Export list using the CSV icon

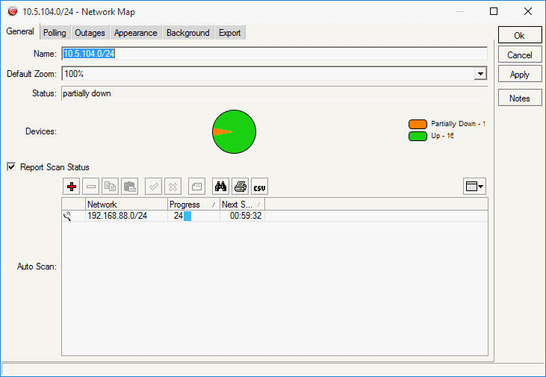click(259, 186)
